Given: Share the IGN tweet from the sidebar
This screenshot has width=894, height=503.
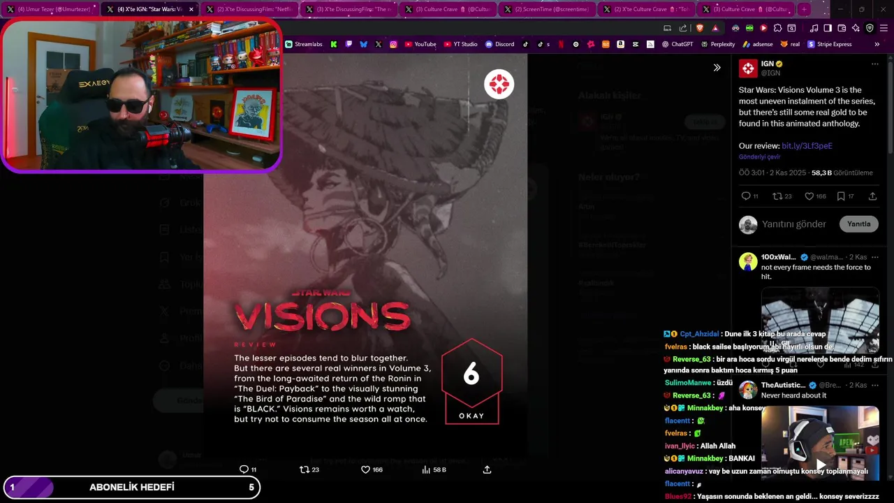Looking at the screenshot, I should tap(872, 196).
